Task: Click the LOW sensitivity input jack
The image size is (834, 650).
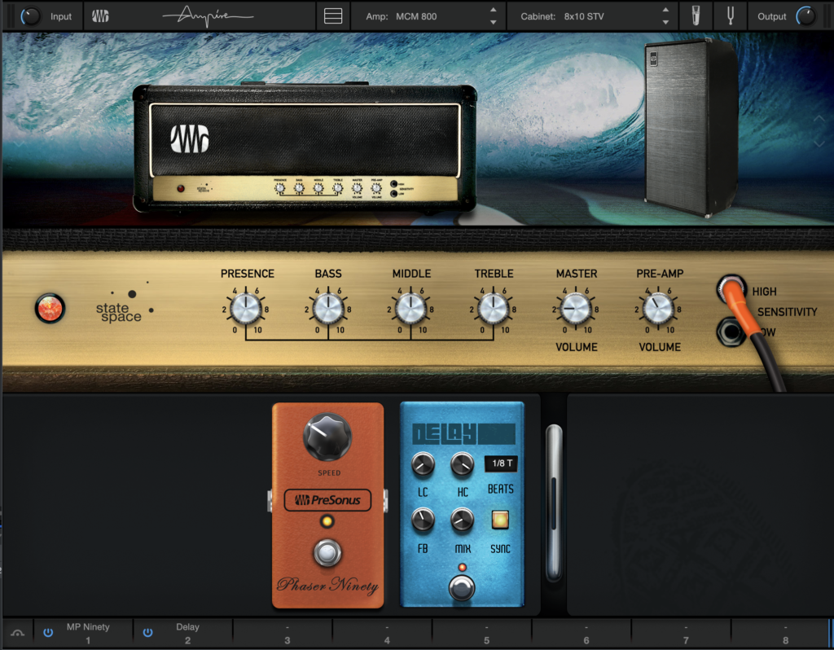Action: pyautogui.click(x=729, y=332)
